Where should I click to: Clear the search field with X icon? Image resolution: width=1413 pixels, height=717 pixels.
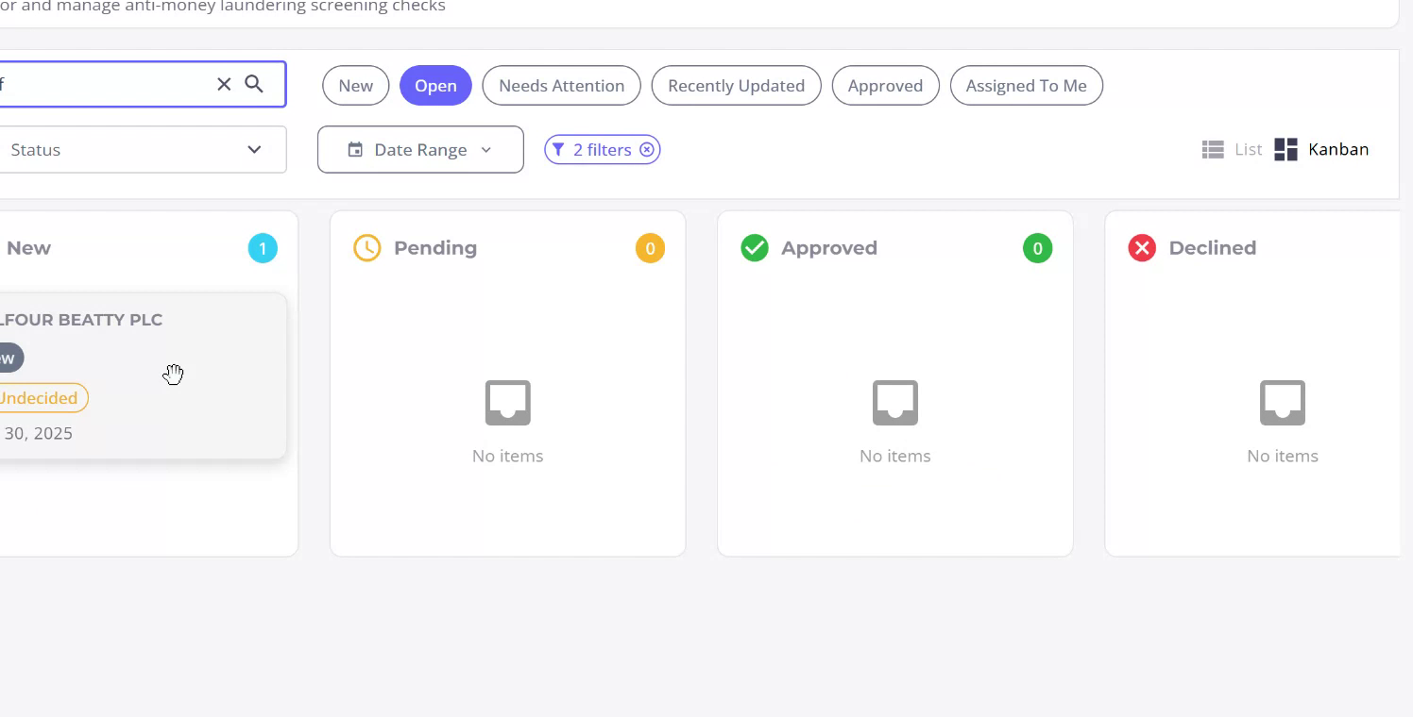(x=224, y=84)
